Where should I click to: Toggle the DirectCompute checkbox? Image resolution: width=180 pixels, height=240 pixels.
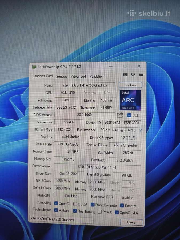click(92, 205)
